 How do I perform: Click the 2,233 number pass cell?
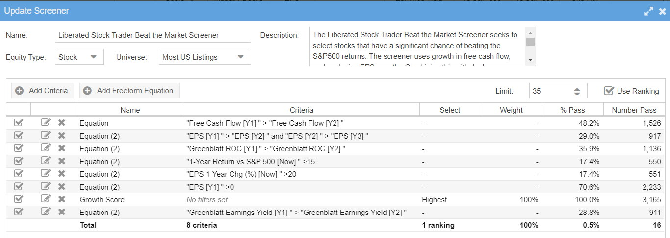click(x=651, y=187)
